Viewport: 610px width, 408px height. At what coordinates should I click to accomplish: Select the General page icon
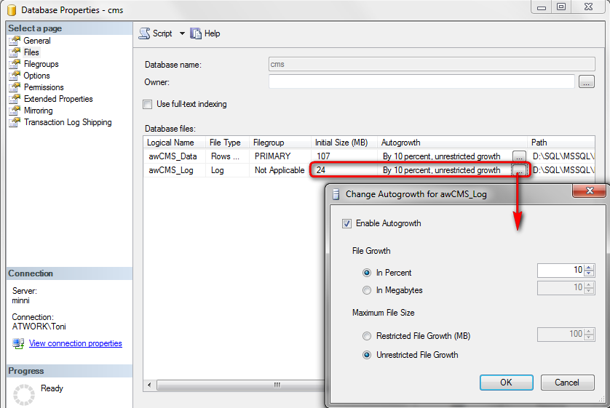[14, 41]
